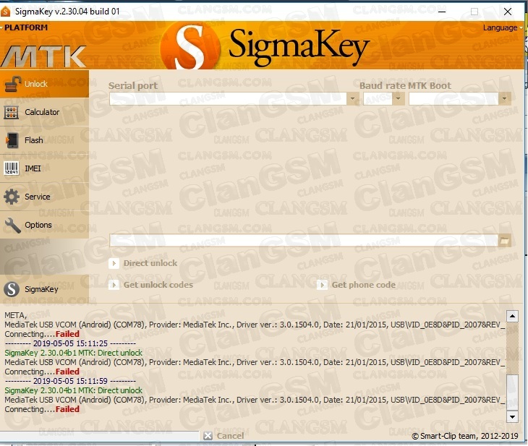Viewport: 528px width, 446px height.
Task: Click the orange SigmaKey banner logo
Action: pos(264,46)
